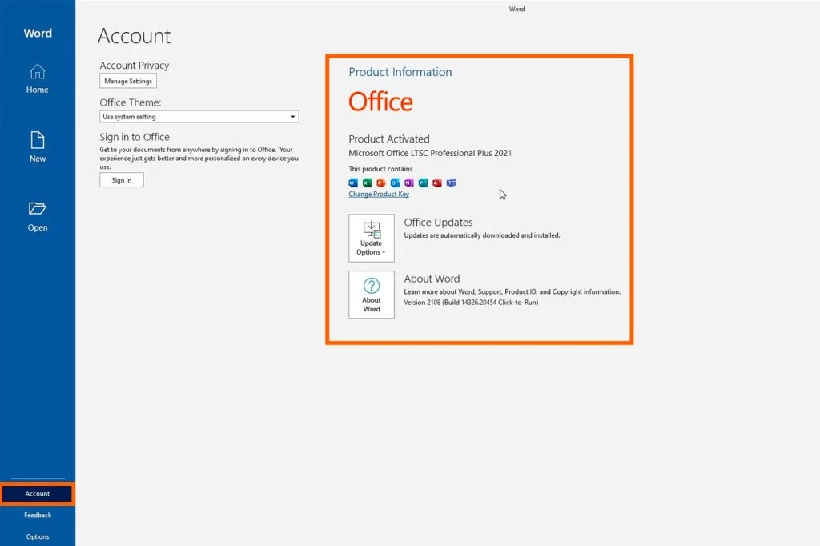
Task: Go to Home in the sidebar
Action: (x=37, y=78)
